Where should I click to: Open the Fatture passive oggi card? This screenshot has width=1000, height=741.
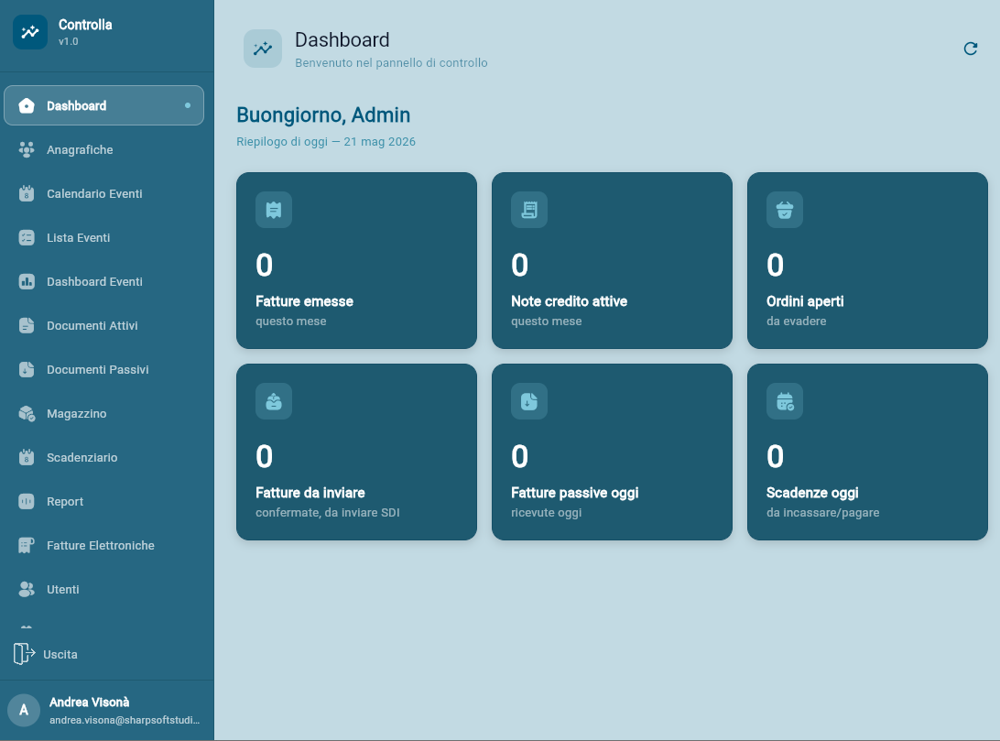click(x=613, y=452)
